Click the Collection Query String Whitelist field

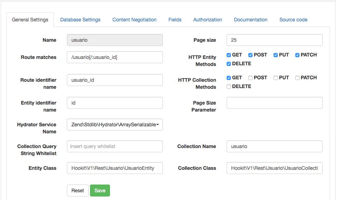coord(115,146)
